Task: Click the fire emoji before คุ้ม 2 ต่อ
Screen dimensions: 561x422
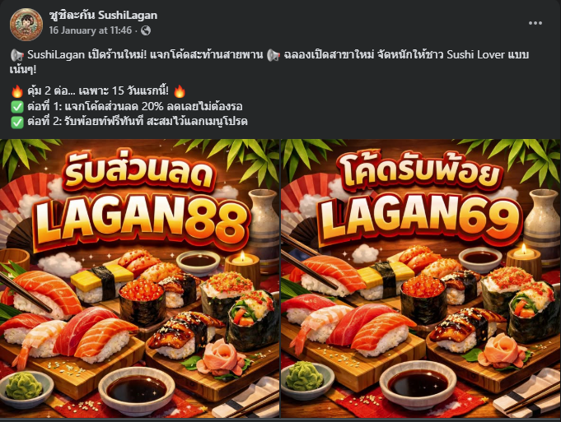Action: [16, 91]
